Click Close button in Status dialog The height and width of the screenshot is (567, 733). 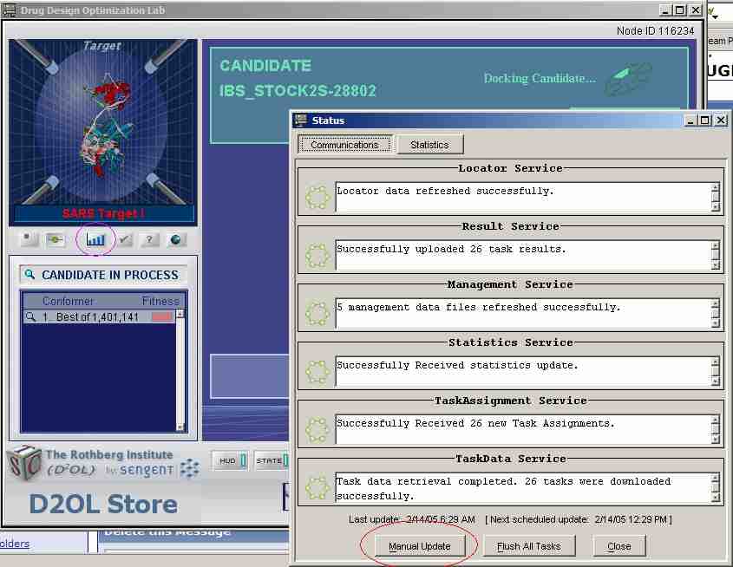tap(618, 546)
